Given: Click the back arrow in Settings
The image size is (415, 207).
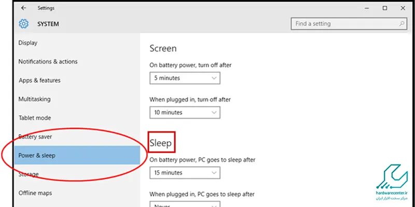Looking at the screenshot, I should 23,8.
